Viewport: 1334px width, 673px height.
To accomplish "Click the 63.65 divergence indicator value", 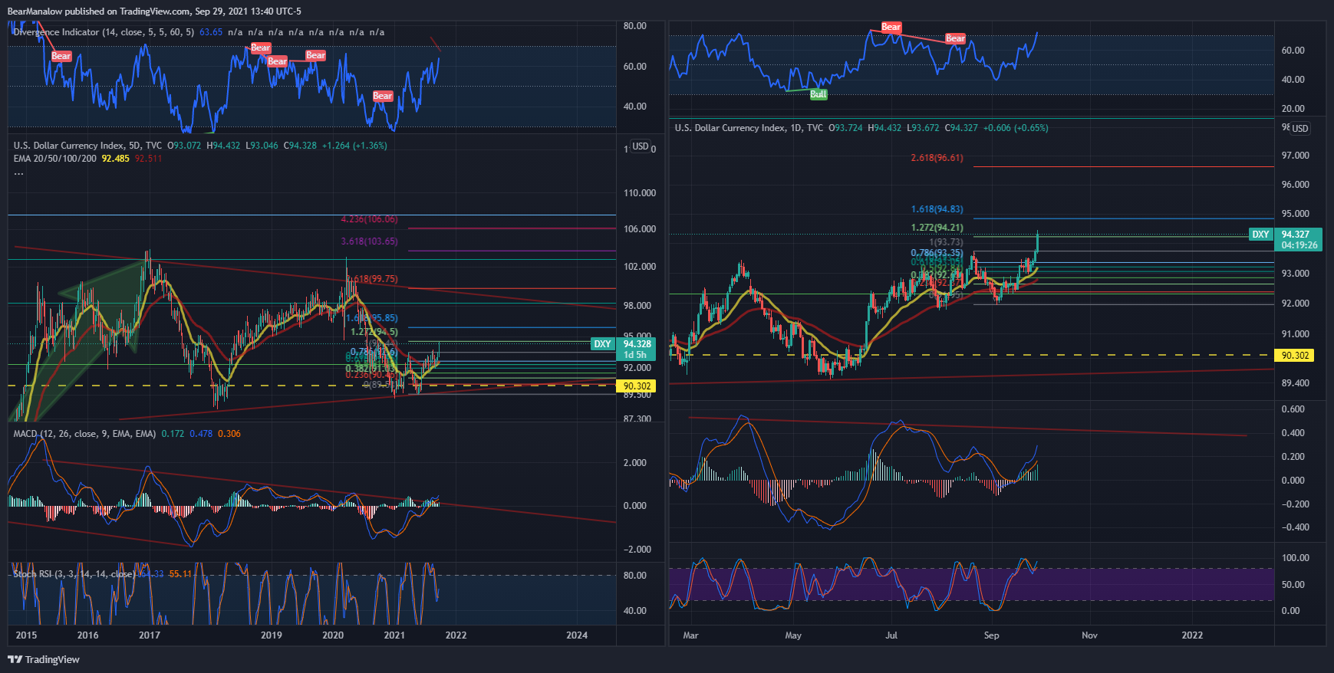I will click(x=211, y=32).
